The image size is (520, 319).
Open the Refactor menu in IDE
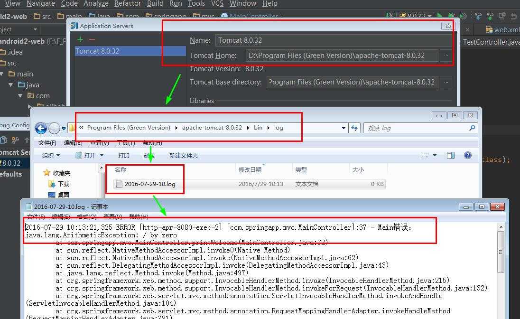tap(128, 4)
